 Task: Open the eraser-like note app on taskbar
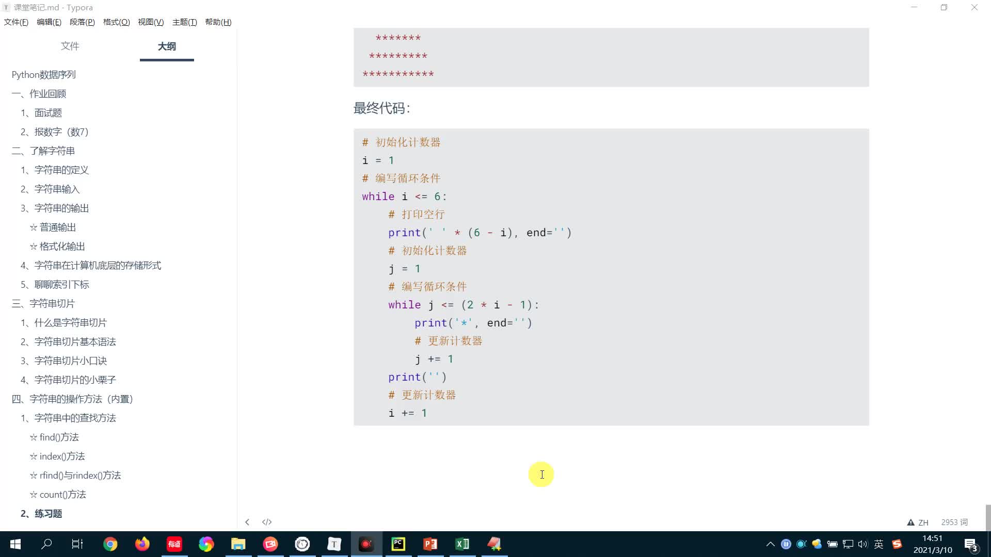pyautogui.click(x=494, y=544)
